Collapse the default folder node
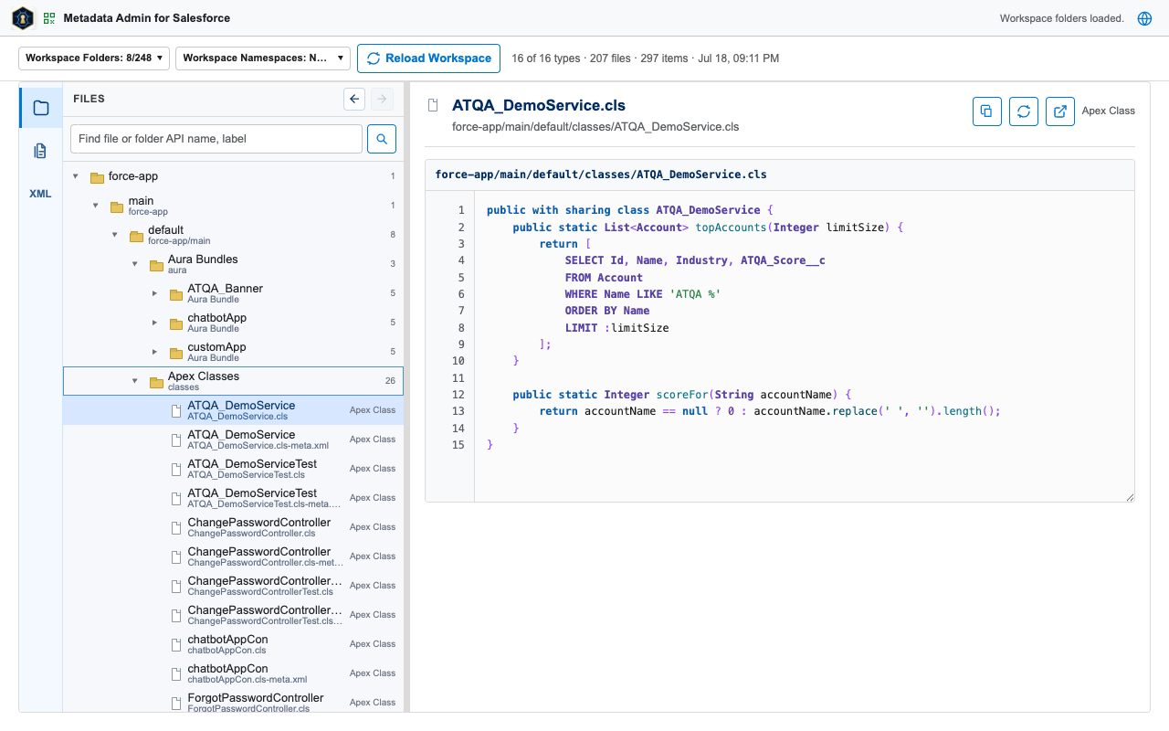The width and height of the screenshot is (1169, 731). click(x=114, y=235)
